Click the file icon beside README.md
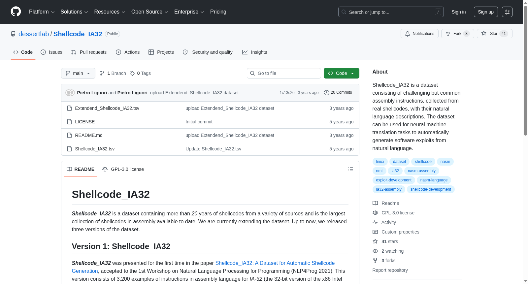This screenshot has height=284, width=528. click(x=69, y=135)
